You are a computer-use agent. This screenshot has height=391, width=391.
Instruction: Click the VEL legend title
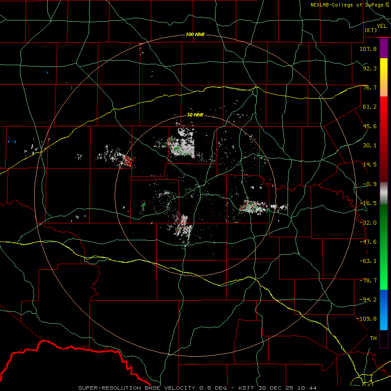(x=381, y=26)
